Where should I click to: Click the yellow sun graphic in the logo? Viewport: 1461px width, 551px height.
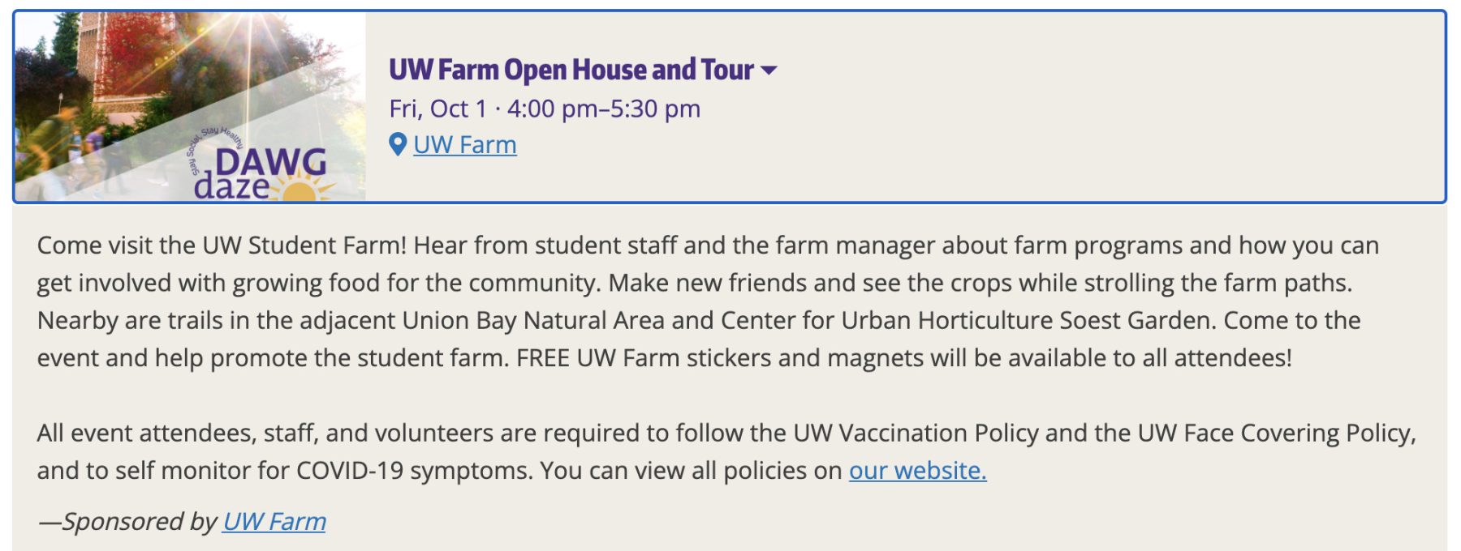[300, 191]
